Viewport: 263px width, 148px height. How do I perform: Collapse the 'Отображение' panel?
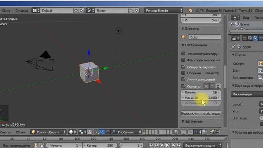[x=183, y=45]
